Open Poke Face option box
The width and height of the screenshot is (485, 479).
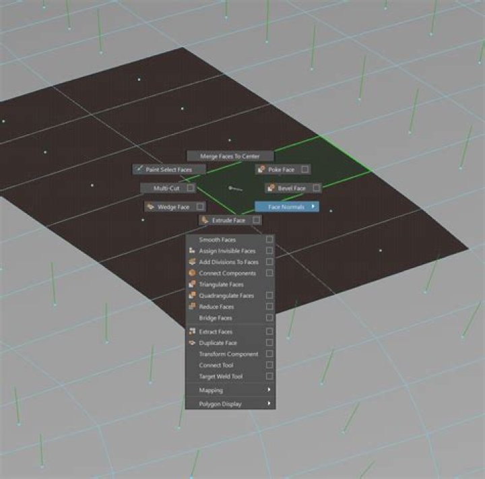click(304, 169)
